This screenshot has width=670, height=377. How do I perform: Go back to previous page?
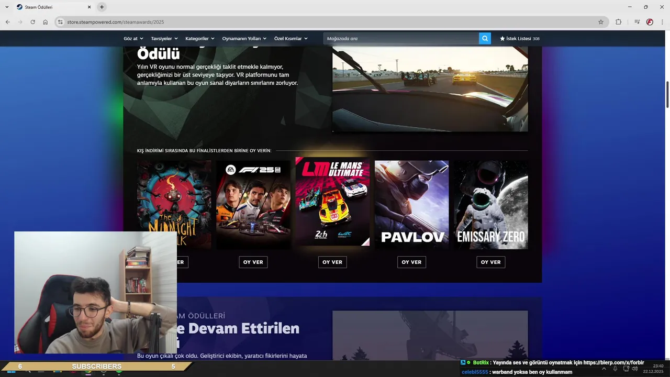point(7,22)
